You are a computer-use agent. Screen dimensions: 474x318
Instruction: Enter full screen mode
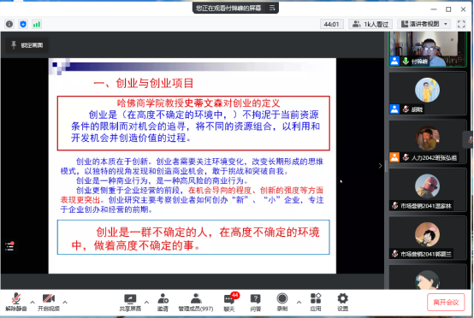click(x=461, y=24)
